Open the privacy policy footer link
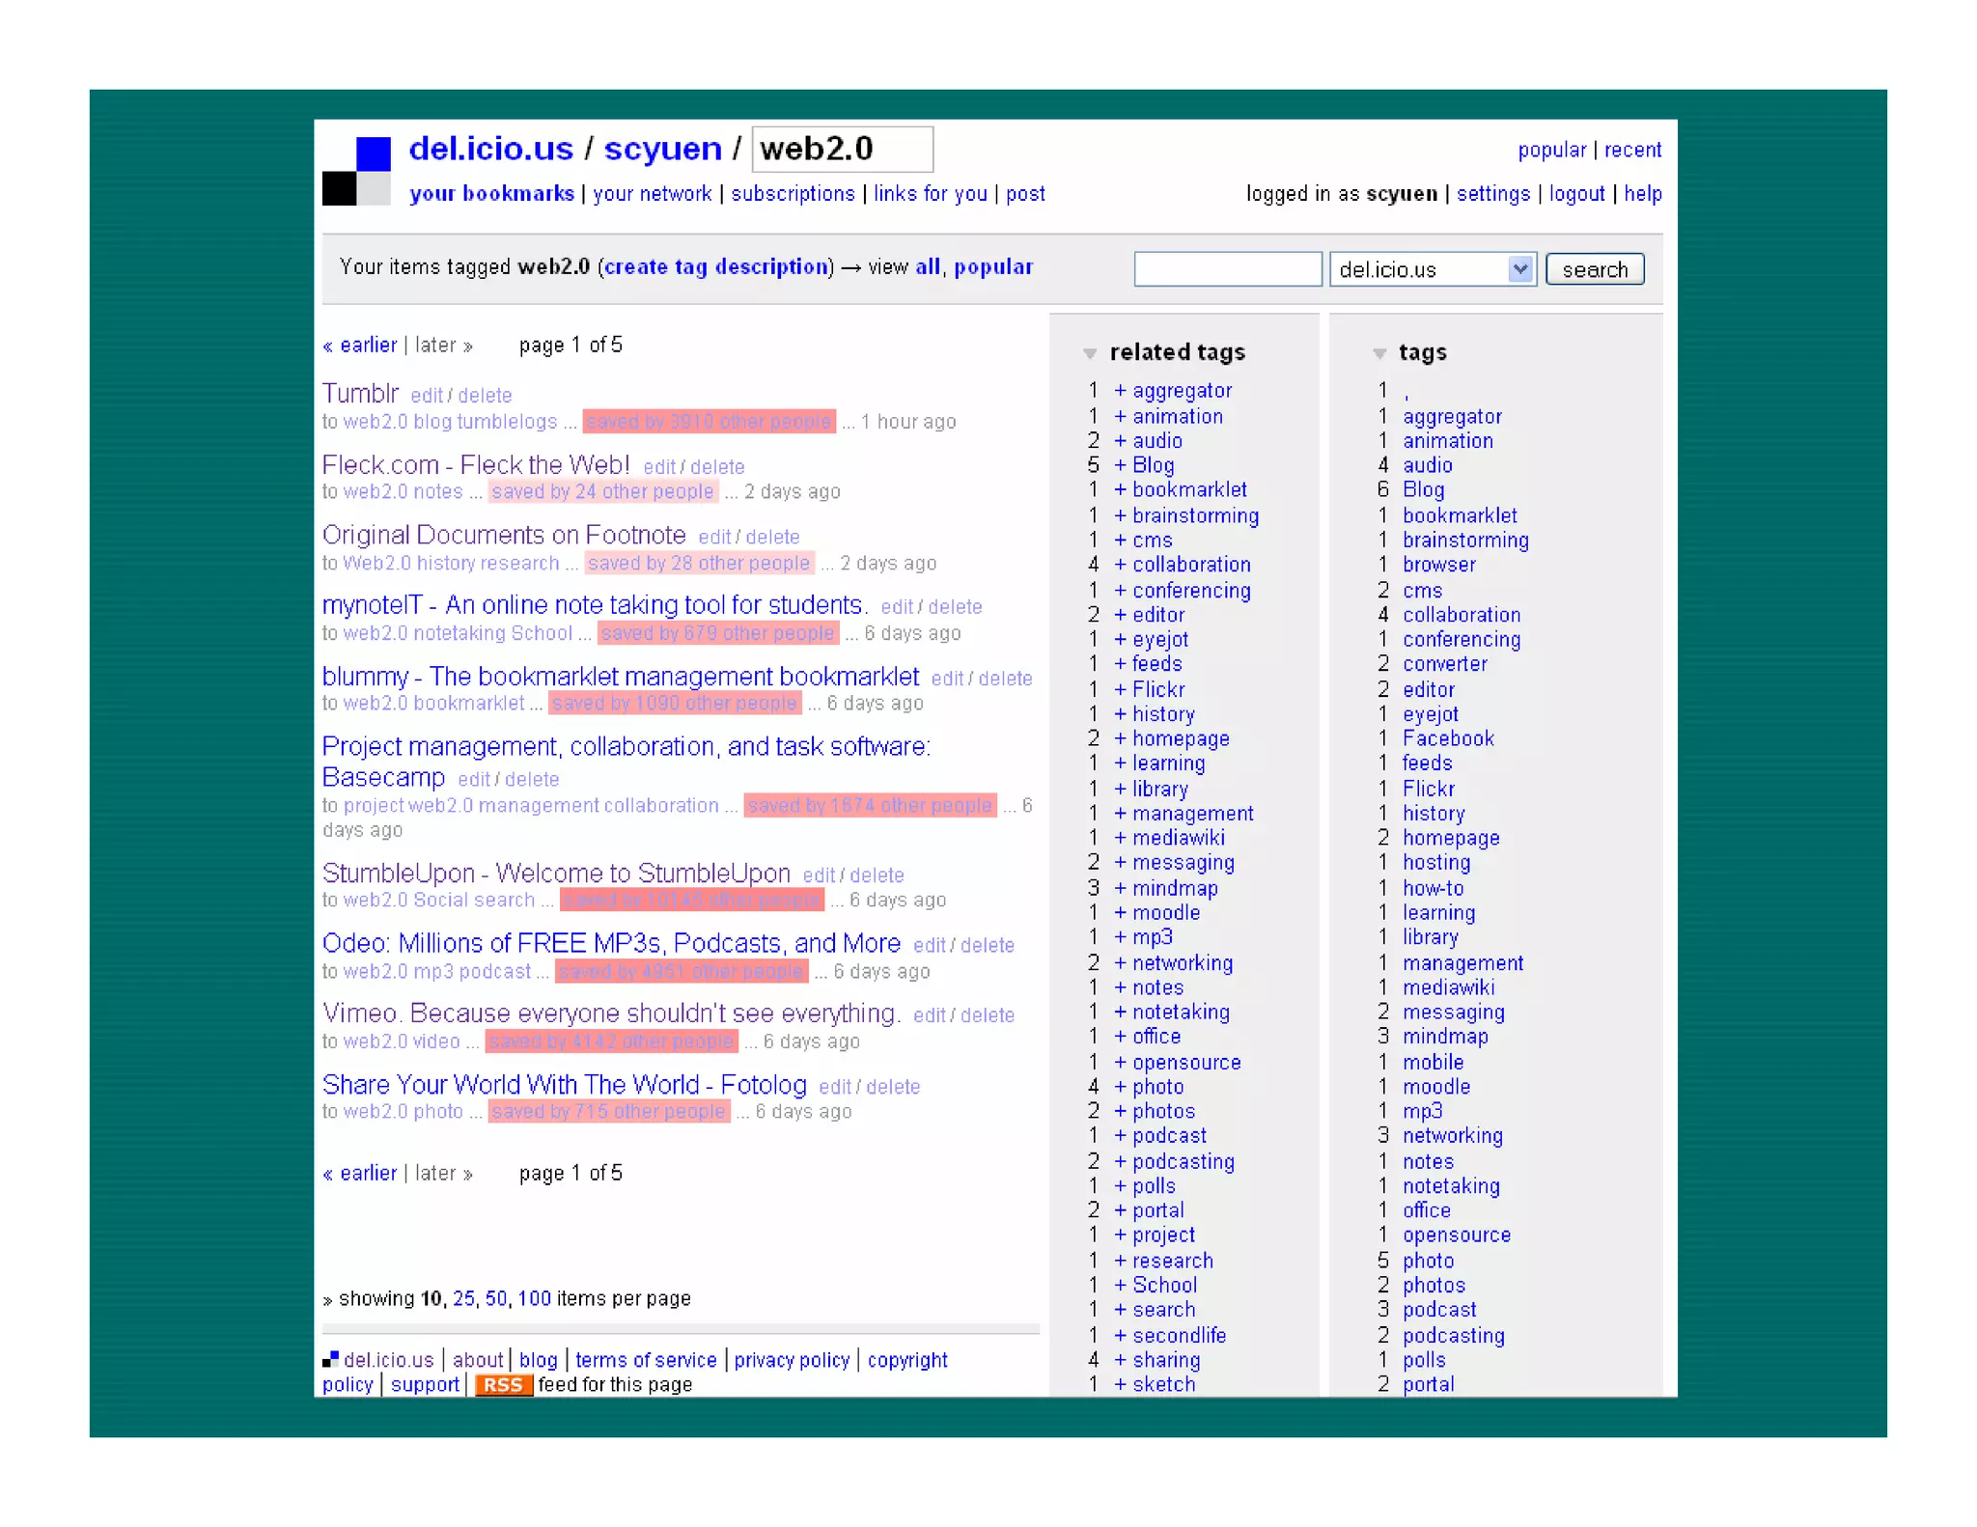The width and height of the screenshot is (1977, 1527). pyautogui.click(x=792, y=1359)
